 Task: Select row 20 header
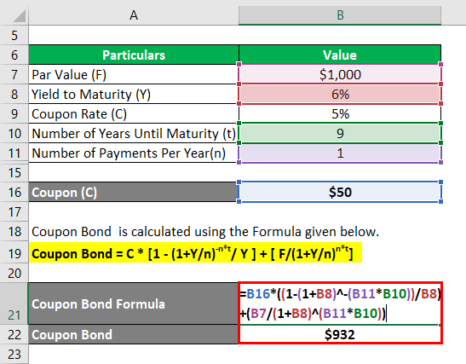(x=14, y=273)
